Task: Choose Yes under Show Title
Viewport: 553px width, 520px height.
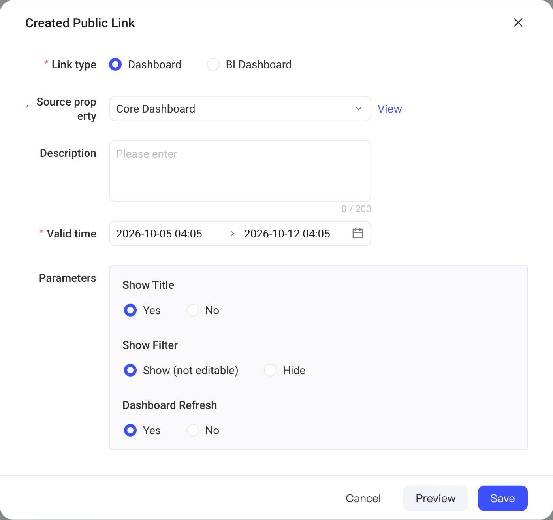Action: [x=130, y=310]
